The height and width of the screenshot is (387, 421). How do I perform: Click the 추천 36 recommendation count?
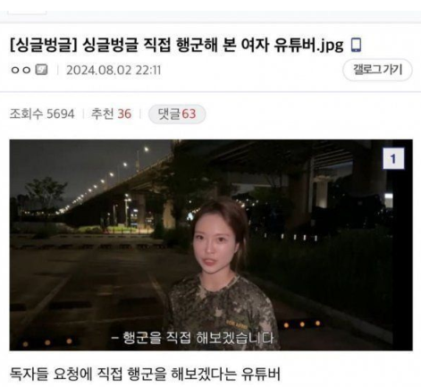[x=111, y=114]
